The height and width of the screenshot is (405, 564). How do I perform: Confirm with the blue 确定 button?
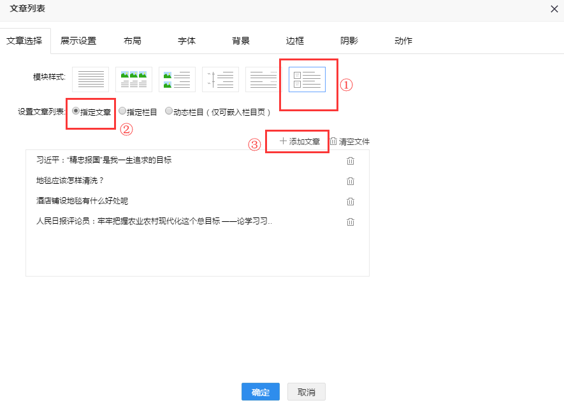click(x=261, y=392)
